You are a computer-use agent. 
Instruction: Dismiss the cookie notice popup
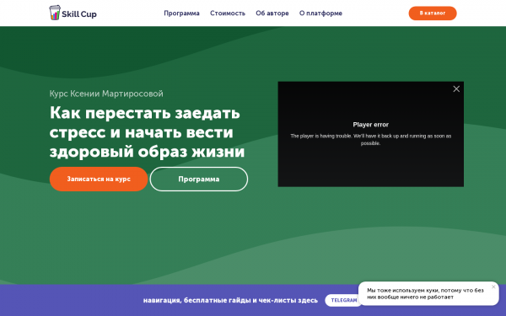(493, 287)
